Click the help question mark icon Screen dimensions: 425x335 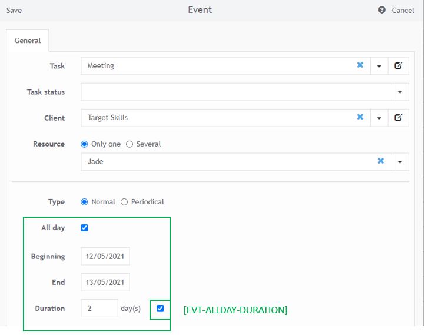pyautogui.click(x=382, y=10)
